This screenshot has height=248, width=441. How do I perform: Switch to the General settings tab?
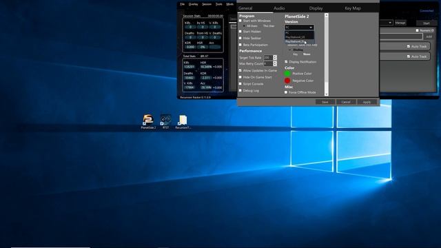click(245, 8)
